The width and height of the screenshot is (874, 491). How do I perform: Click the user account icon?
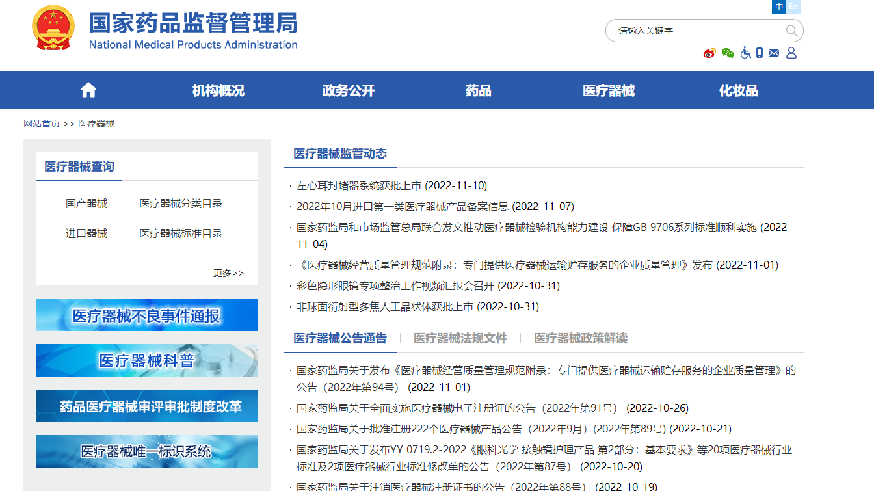point(791,53)
